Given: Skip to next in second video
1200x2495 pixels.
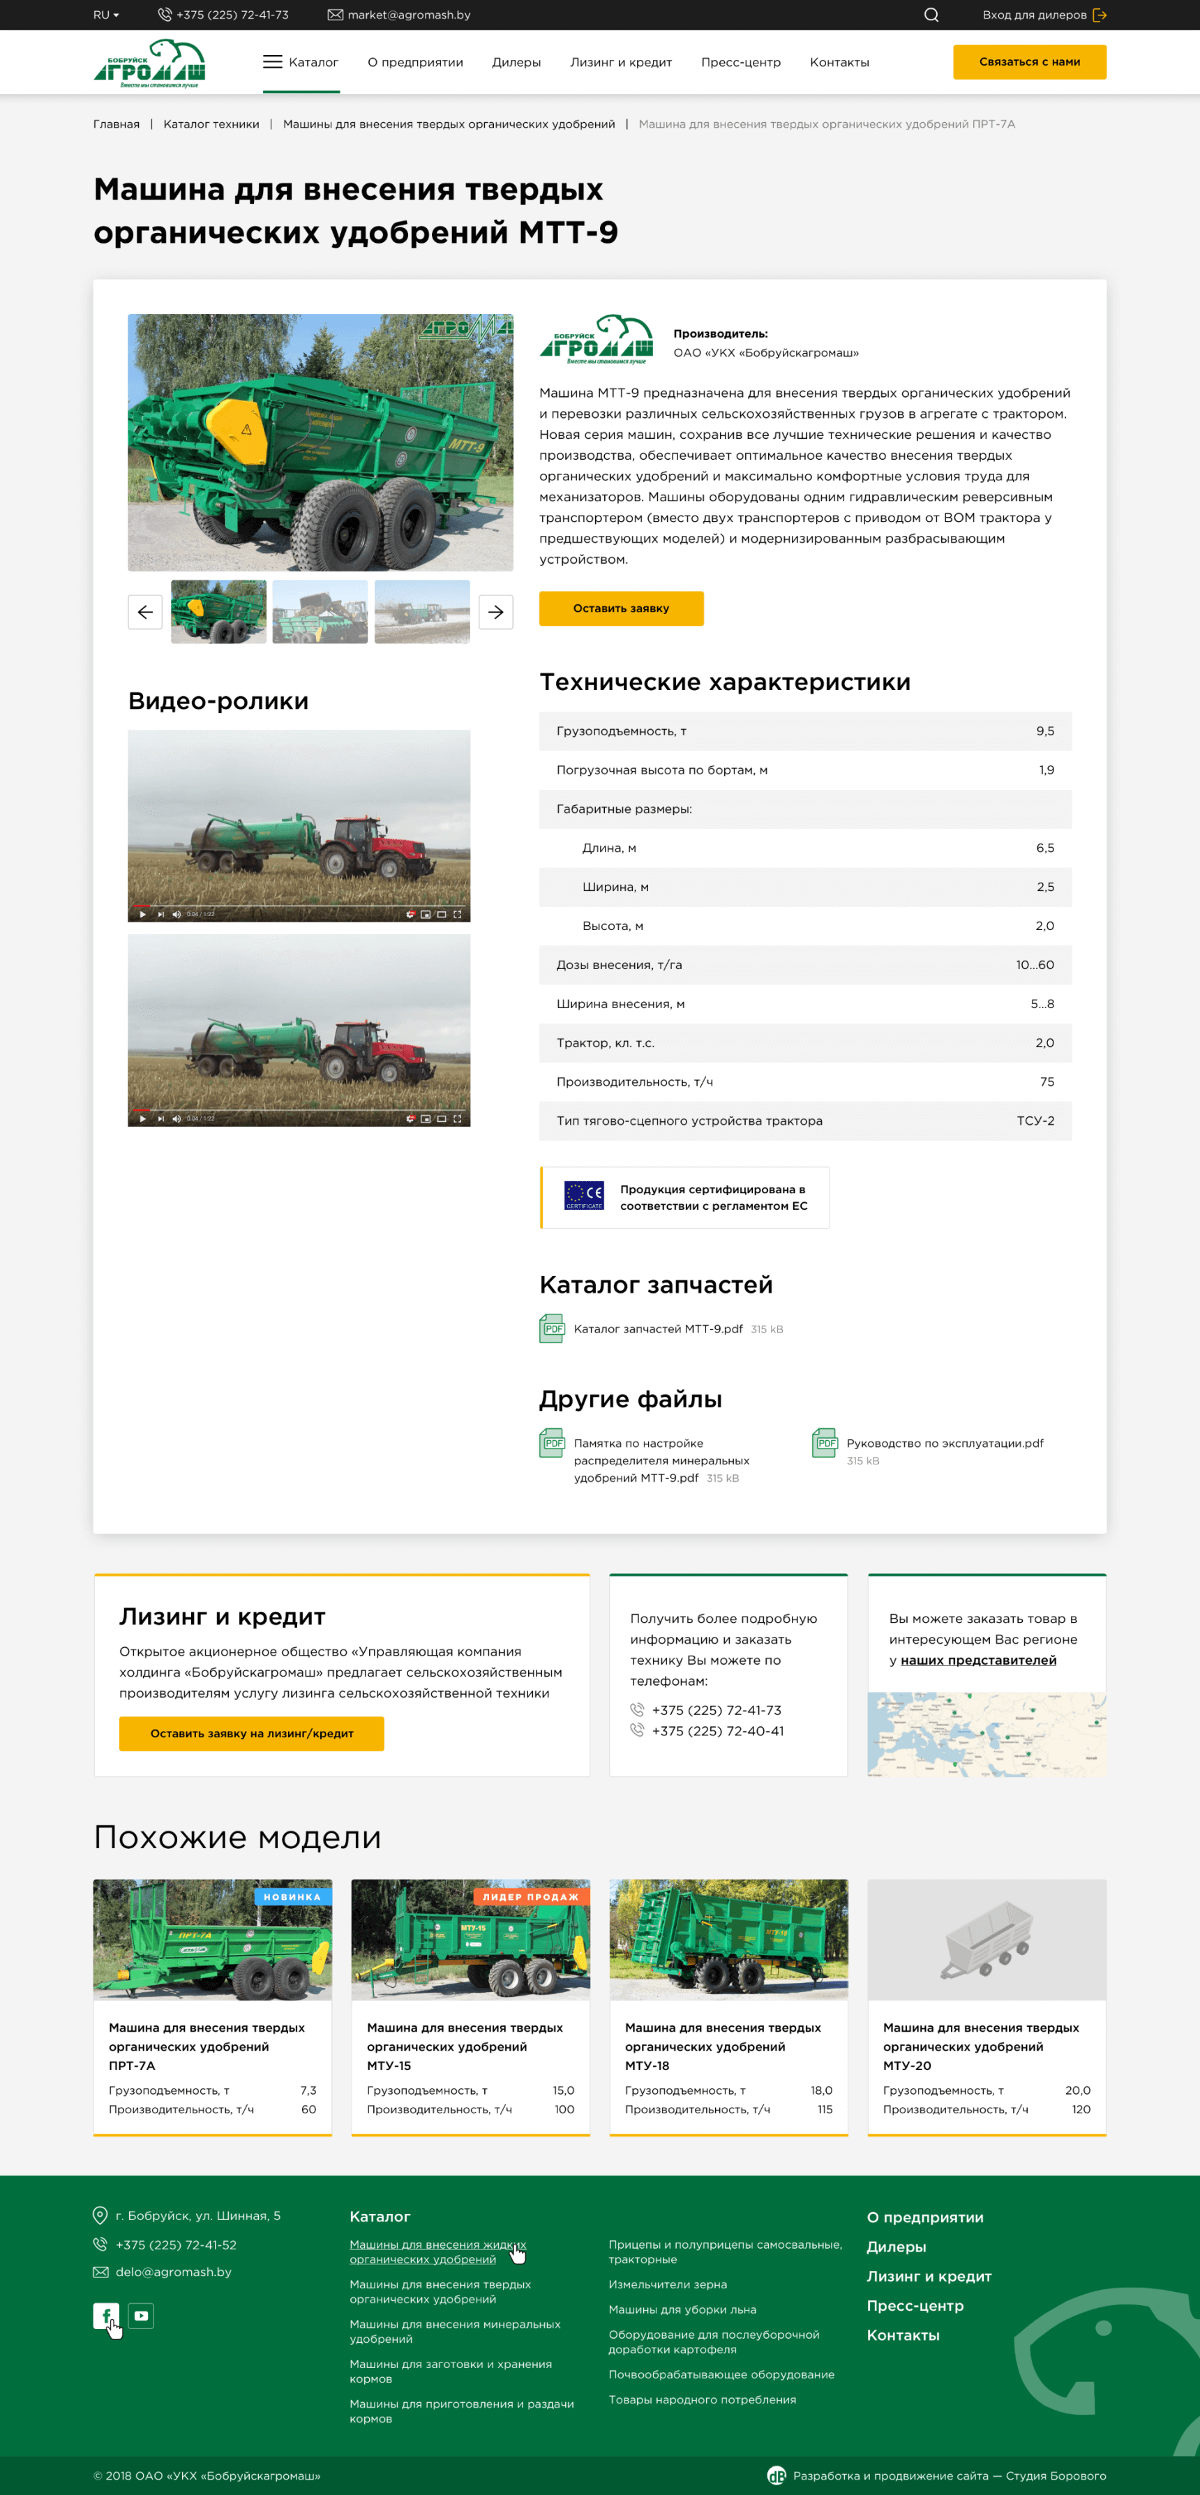Looking at the screenshot, I should pos(160,1118).
